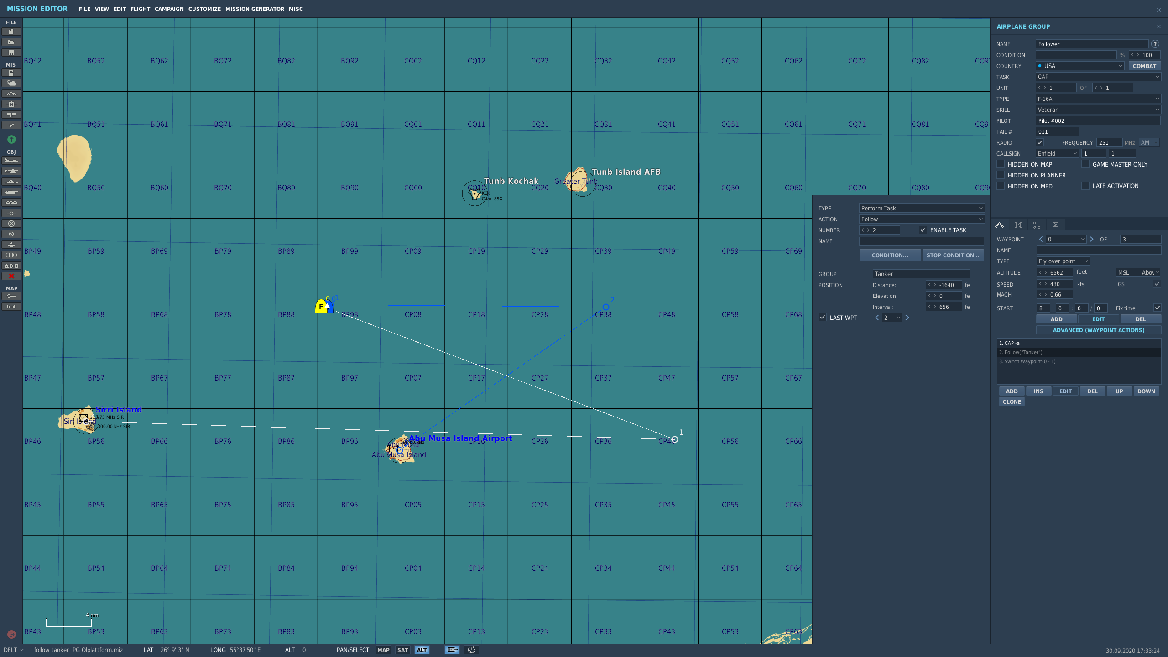This screenshot has height=657, width=1168.
Task: Click the STOP CONDITION... button
Action: [953, 255]
